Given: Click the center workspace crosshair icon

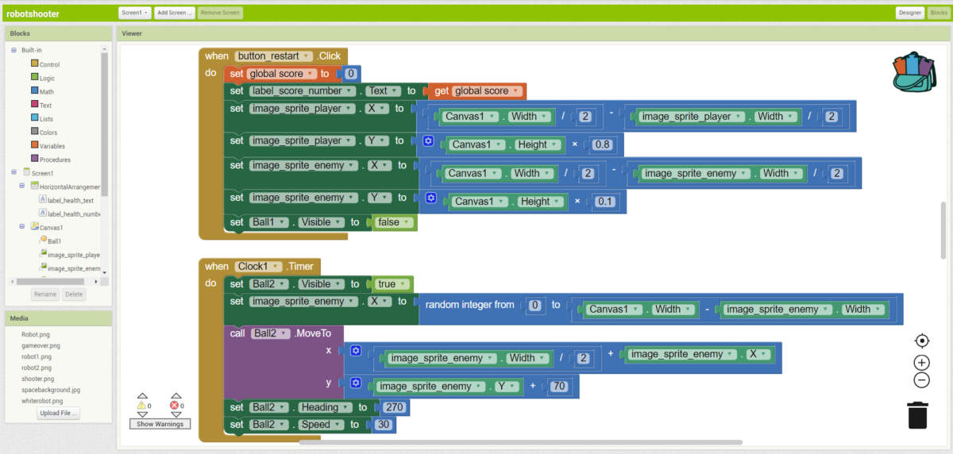Looking at the screenshot, I should [x=921, y=340].
